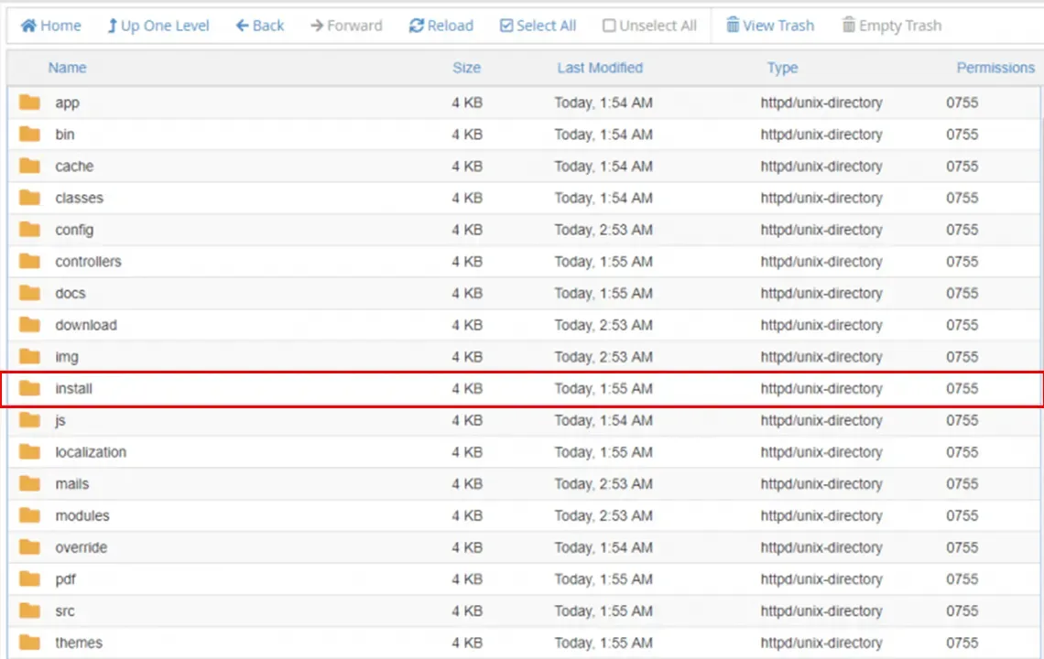Click the localization folder name
Image resolution: width=1044 pixels, height=659 pixels.
pyautogui.click(x=91, y=452)
